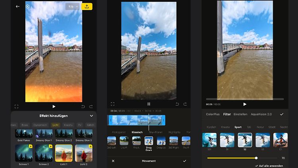Select the Natur filter category

[260, 127]
